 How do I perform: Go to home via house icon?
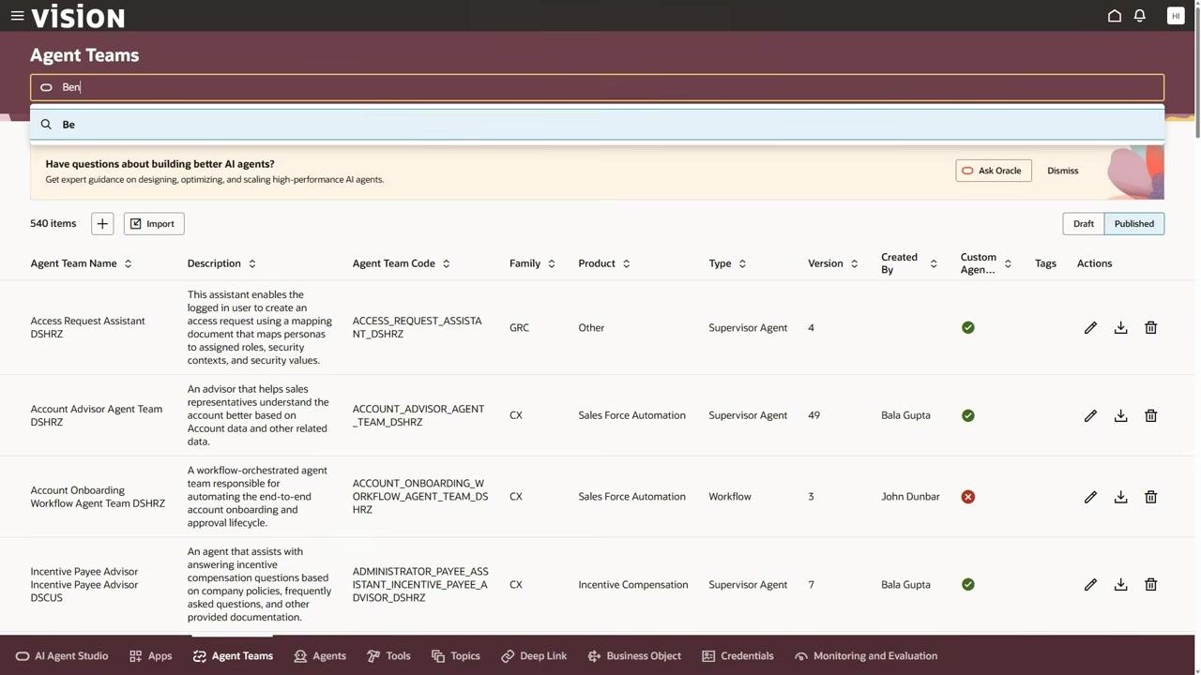coord(1115,16)
